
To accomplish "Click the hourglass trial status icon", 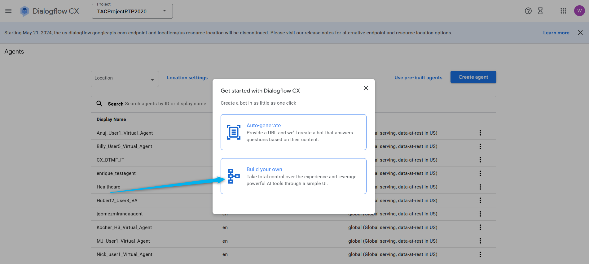I will (540, 11).
